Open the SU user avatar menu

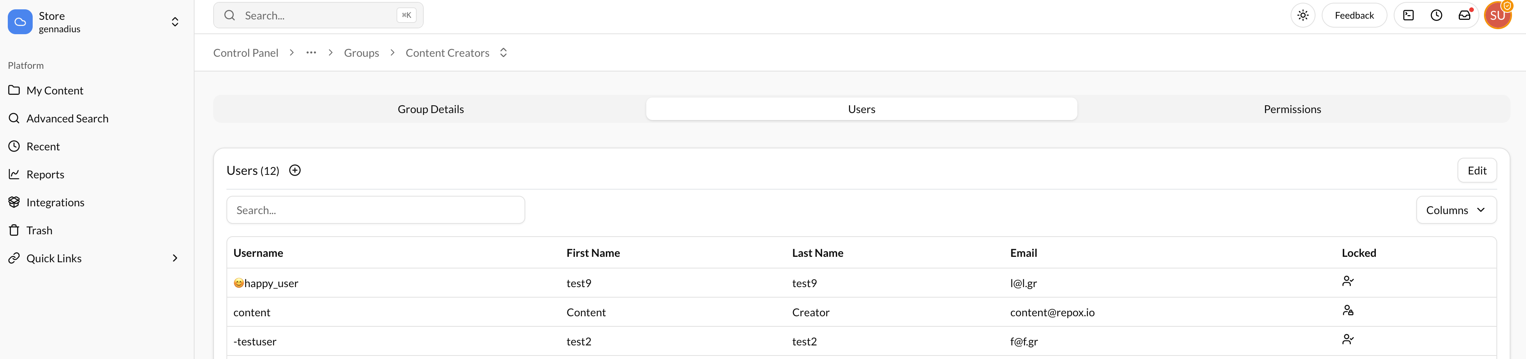[x=1498, y=15]
